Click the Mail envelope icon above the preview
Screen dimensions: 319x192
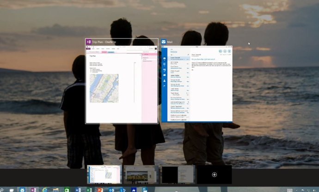[163, 42]
